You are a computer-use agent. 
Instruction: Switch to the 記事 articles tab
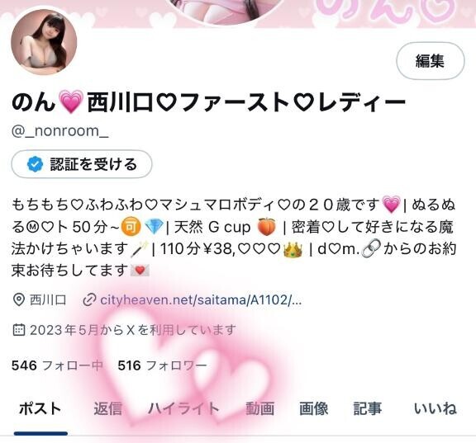(367, 408)
